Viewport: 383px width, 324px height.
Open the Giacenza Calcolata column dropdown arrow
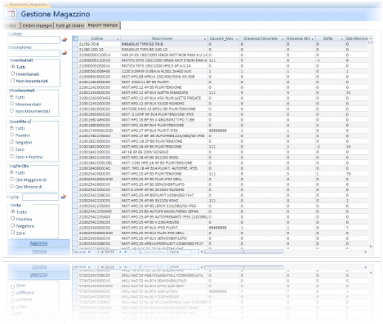(283, 39)
